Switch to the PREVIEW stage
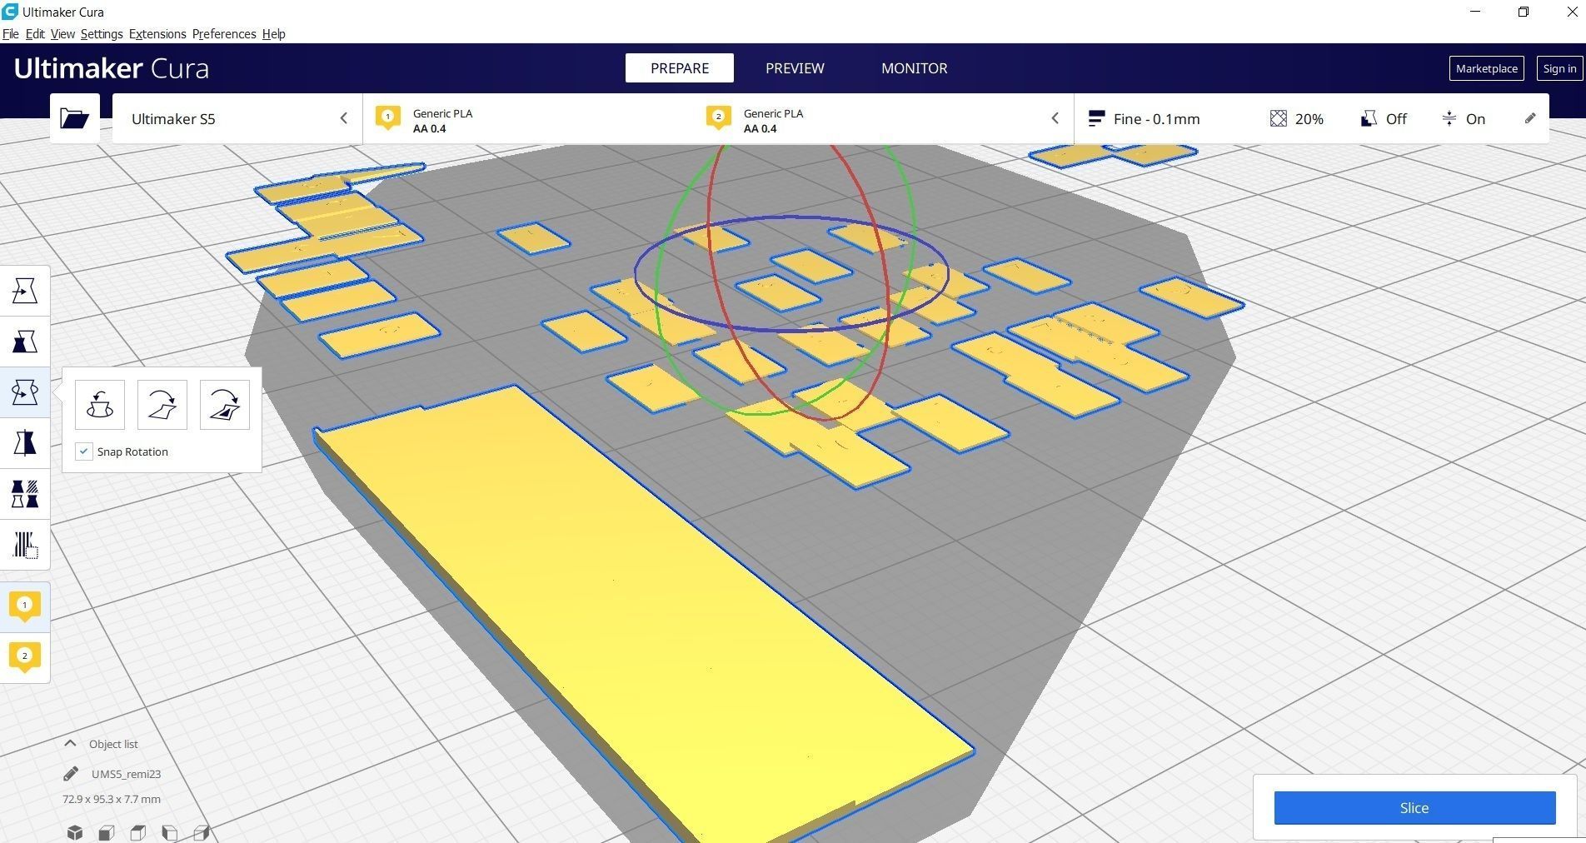Viewport: 1586px width, 843px height. pyautogui.click(x=795, y=68)
